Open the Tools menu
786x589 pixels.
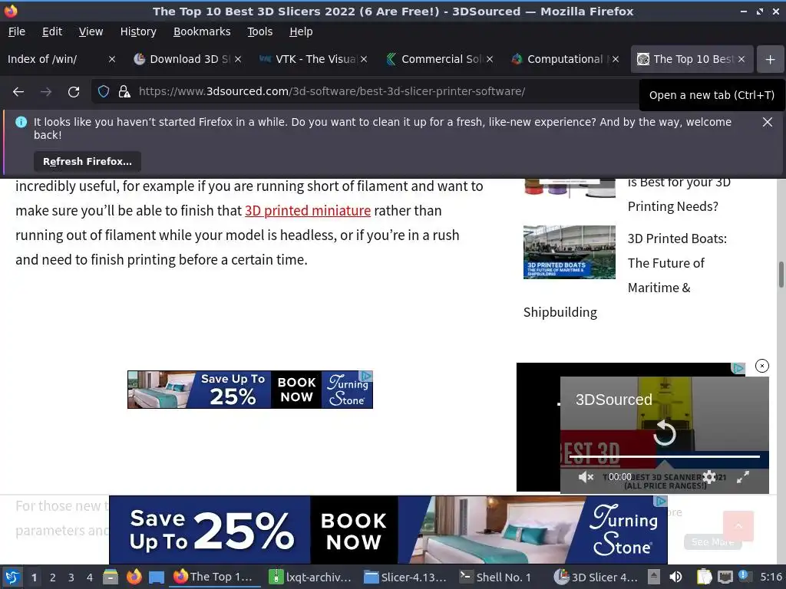[x=259, y=31]
